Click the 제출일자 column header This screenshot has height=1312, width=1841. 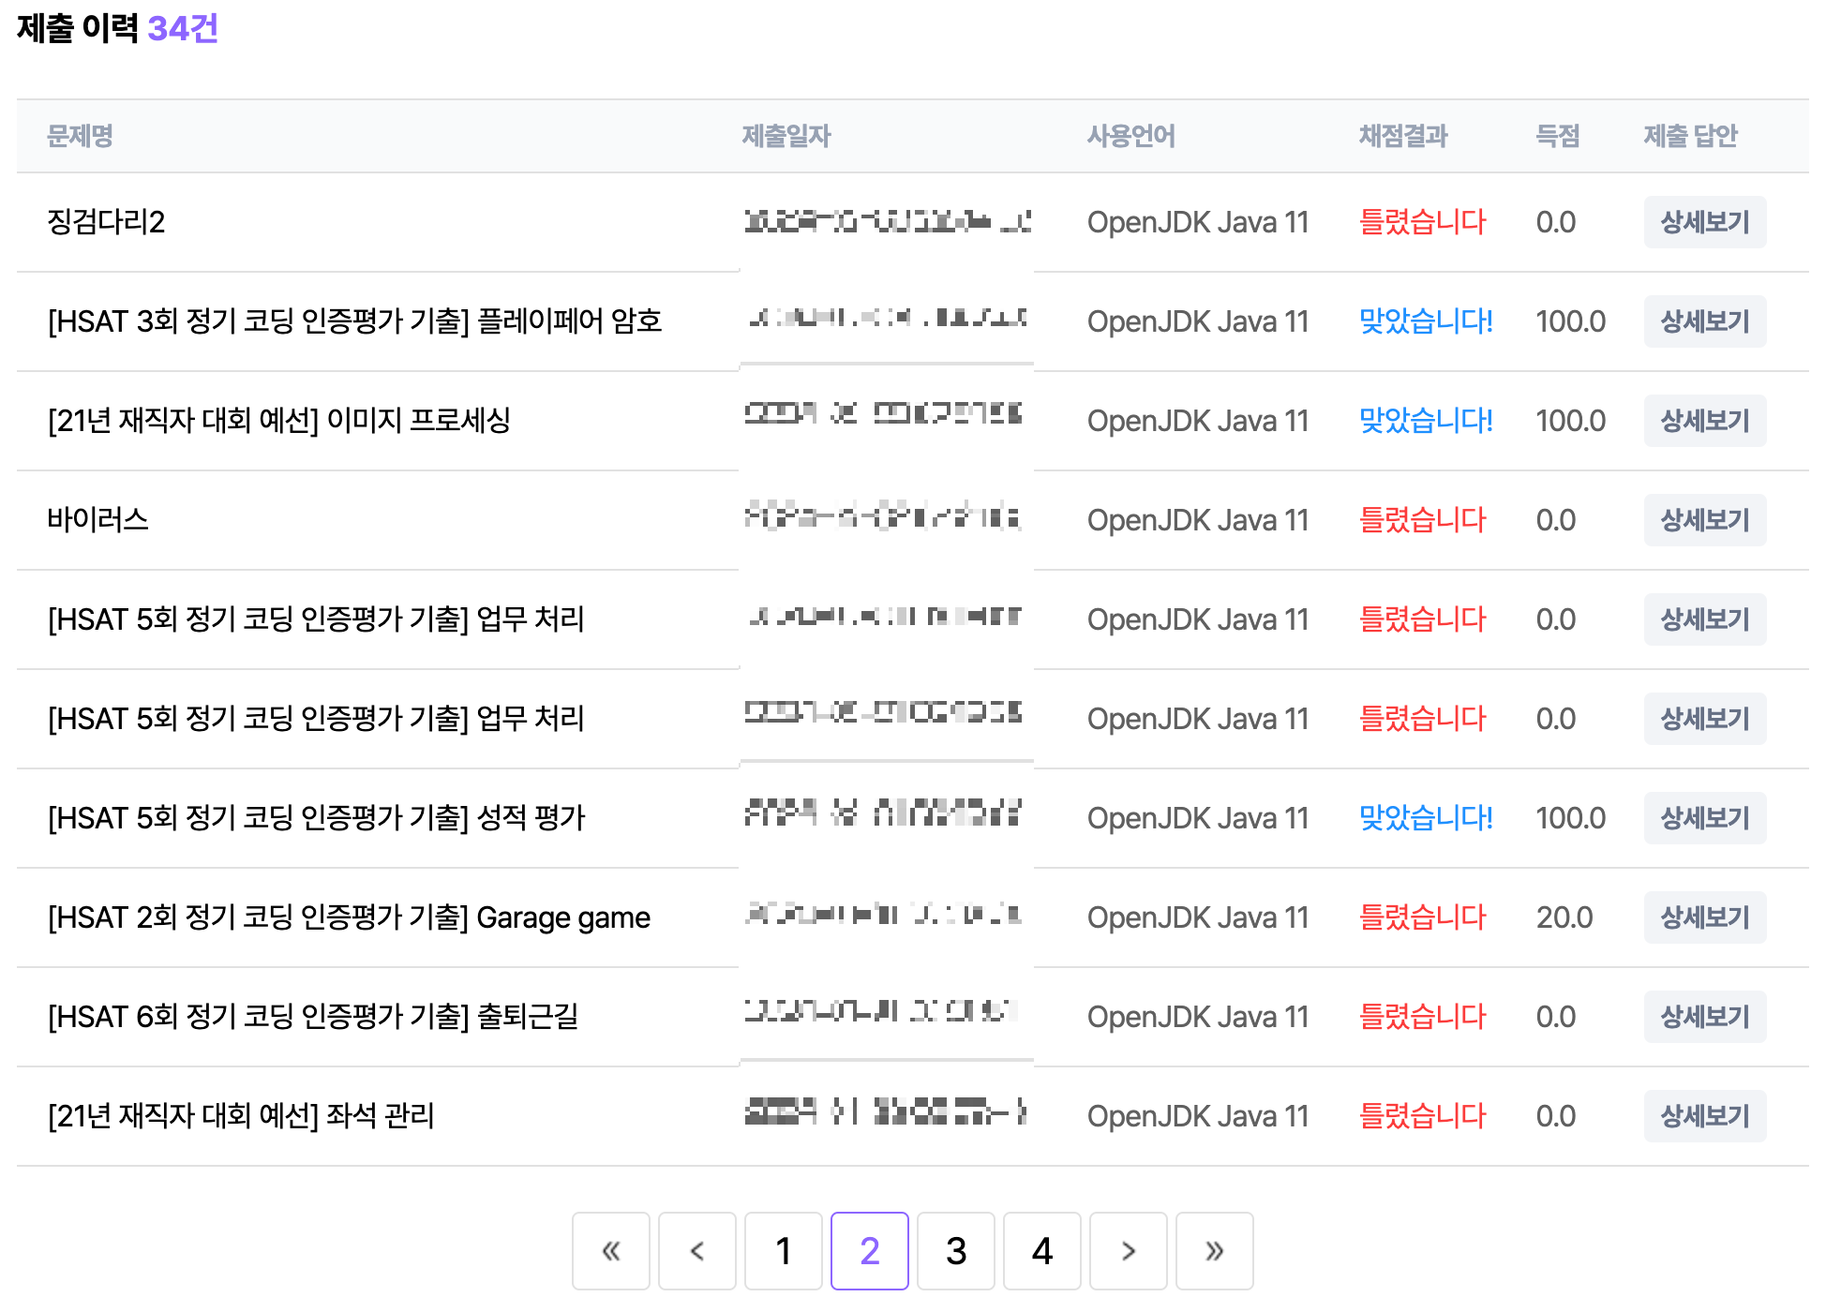click(x=786, y=136)
